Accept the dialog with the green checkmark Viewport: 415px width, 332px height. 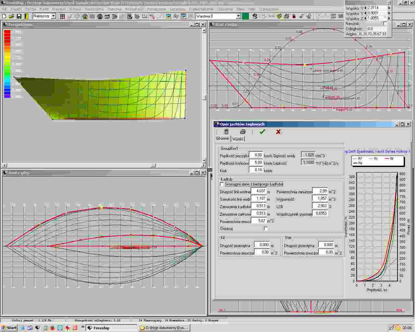click(x=262, y=132)
